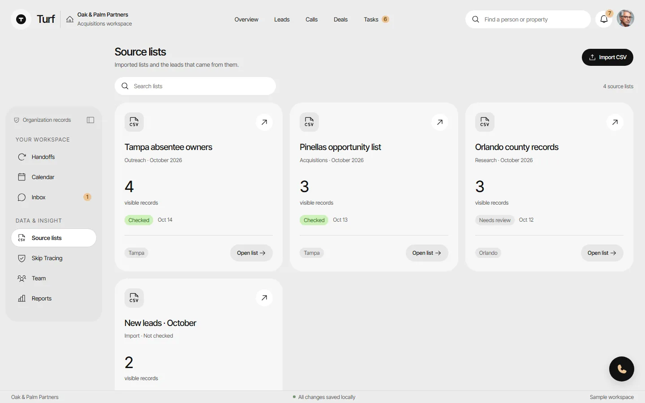
Task: Click the Oak & Palm Partners footer text
Action: (35, 397)
